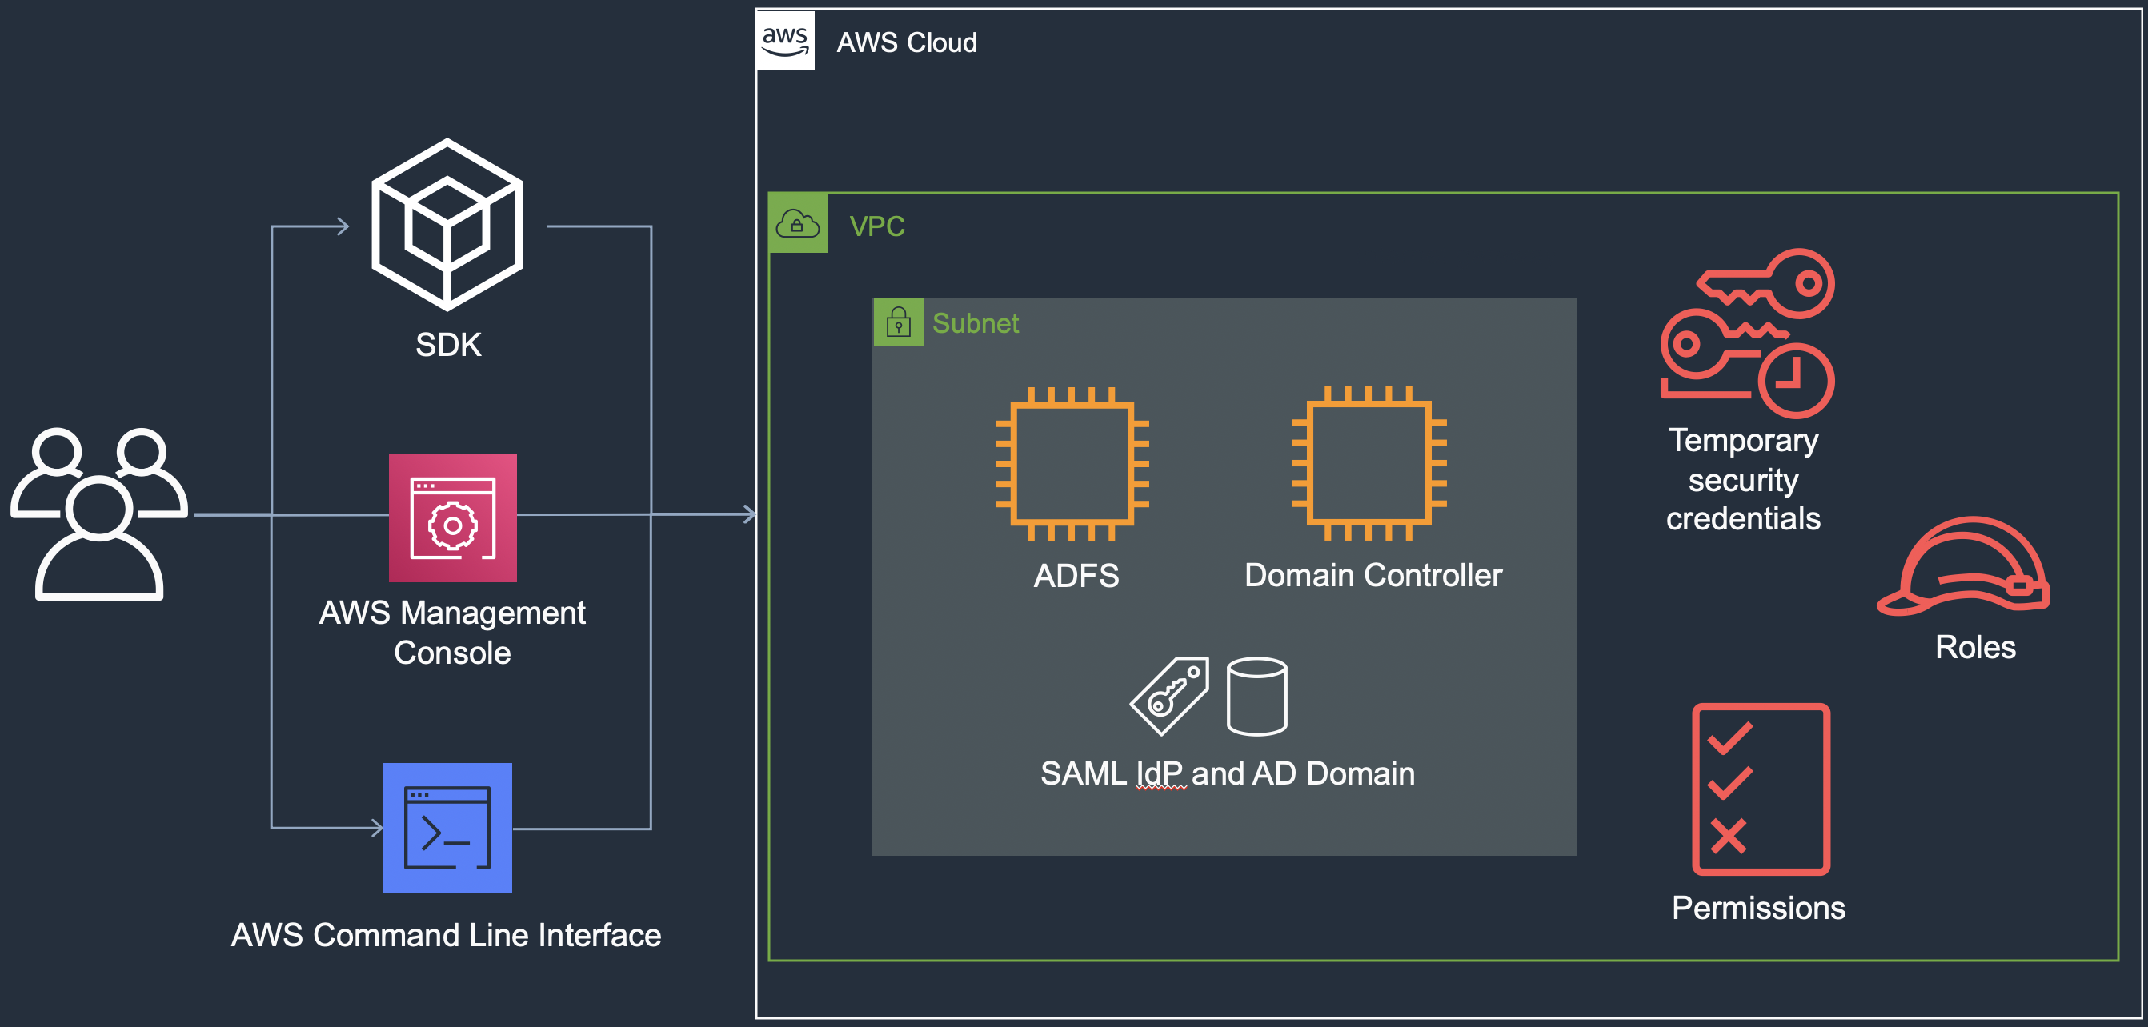Screen dimensions: 2148x1027
Task: Select the Subnet lock badge icon
Action: [898, 322]
